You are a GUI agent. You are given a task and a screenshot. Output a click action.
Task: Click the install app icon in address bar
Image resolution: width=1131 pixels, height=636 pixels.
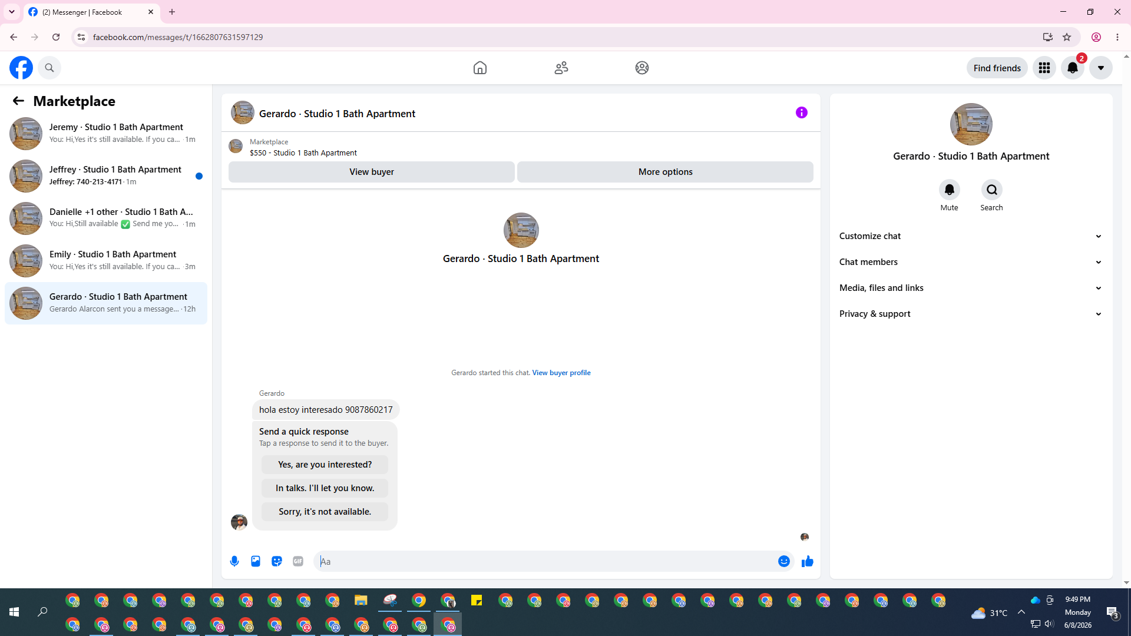1047,37
